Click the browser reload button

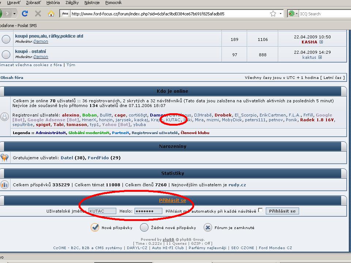tap(25, 14)
